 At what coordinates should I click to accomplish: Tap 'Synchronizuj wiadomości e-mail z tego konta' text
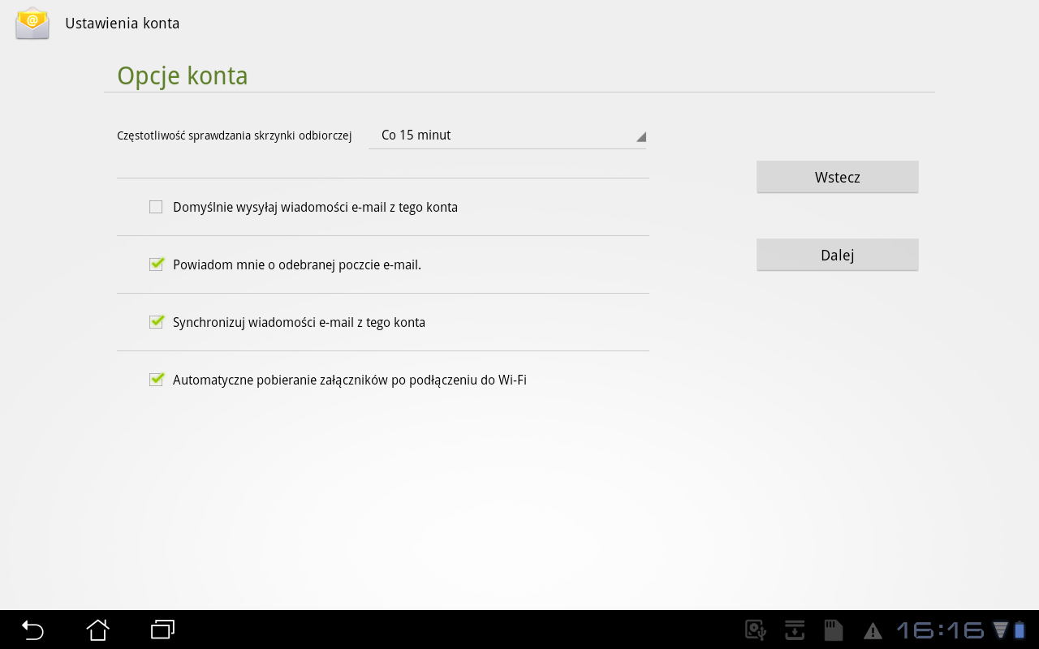point(299,323)
